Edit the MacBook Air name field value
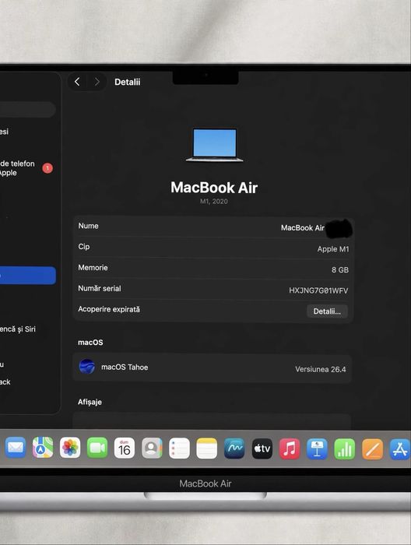Image resolution: width=411 pixels, height=545 pixels. tap(302, 227)
